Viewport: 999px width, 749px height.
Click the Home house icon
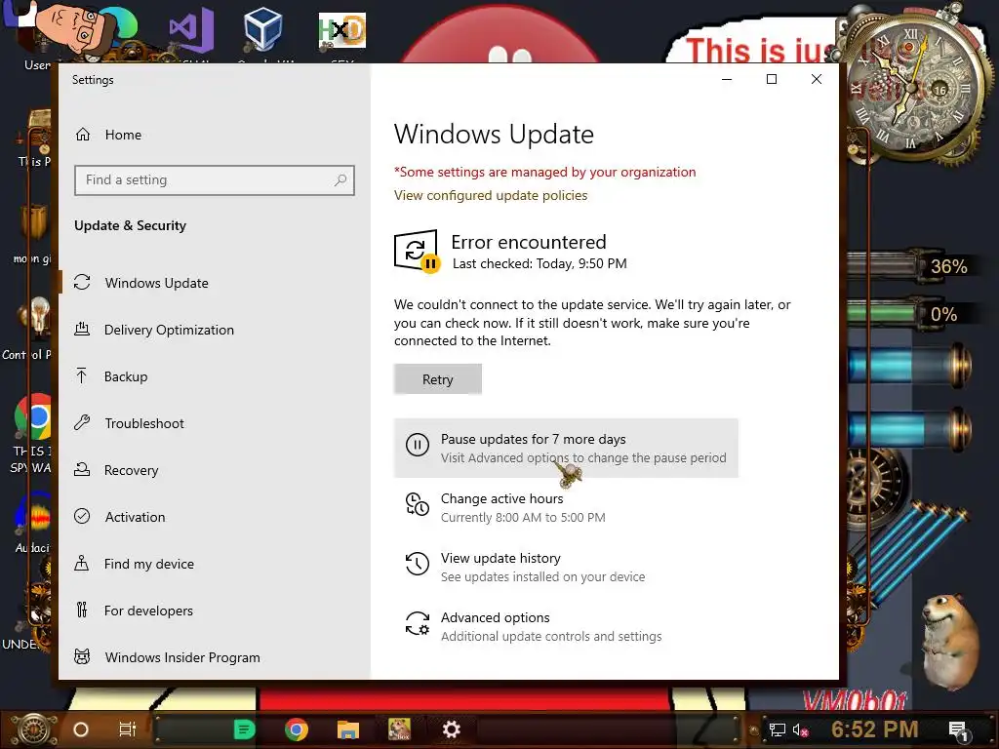(x=83, y=135)
